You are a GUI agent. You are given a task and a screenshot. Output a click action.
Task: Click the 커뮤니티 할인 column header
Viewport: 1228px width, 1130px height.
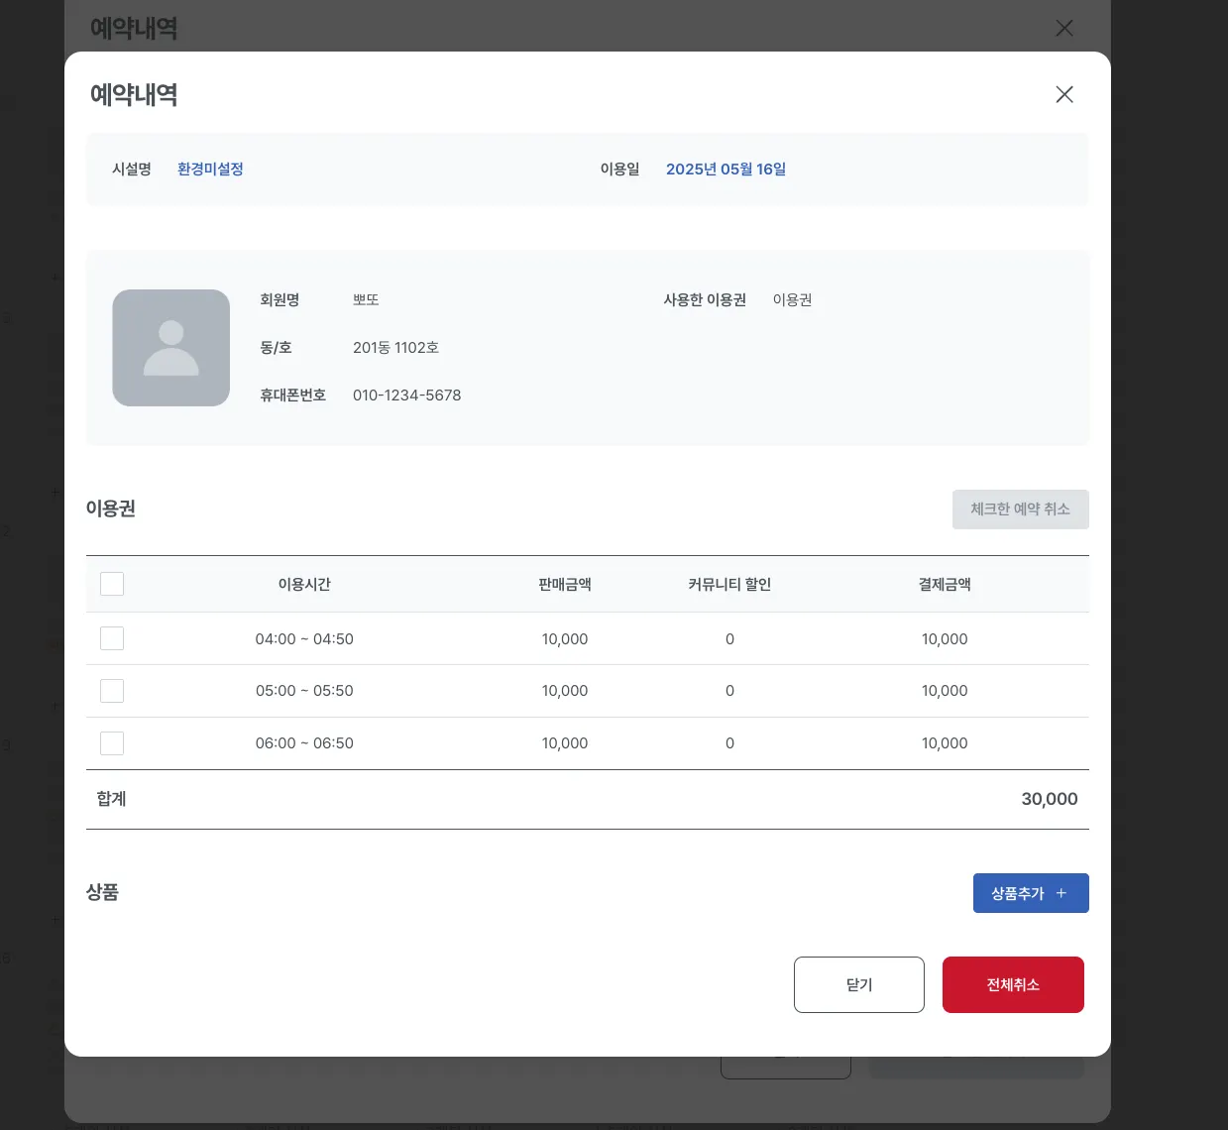tap(729, 585)
